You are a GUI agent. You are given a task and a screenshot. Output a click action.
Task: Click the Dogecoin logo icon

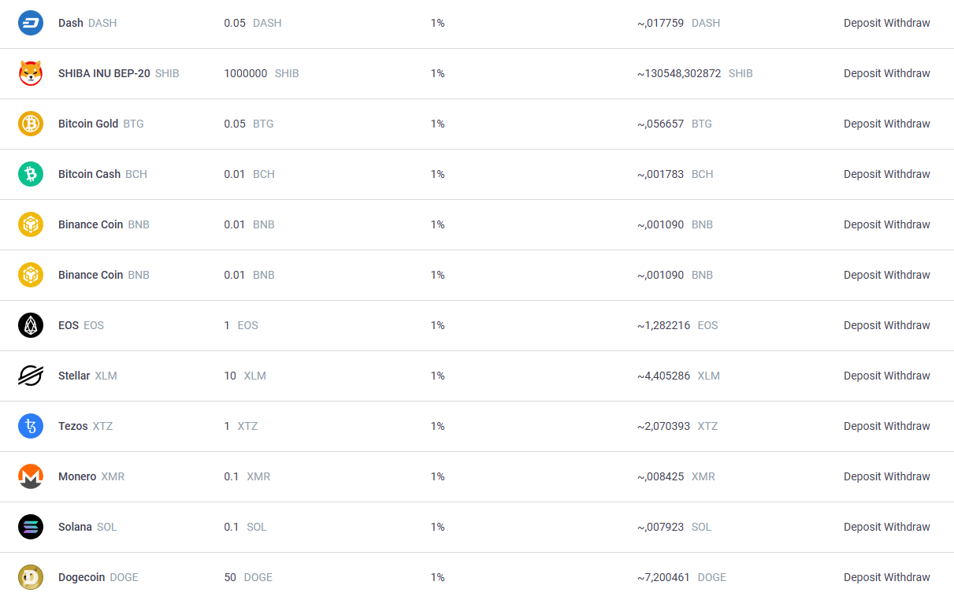pyautogui.click(x=31, y=577)
